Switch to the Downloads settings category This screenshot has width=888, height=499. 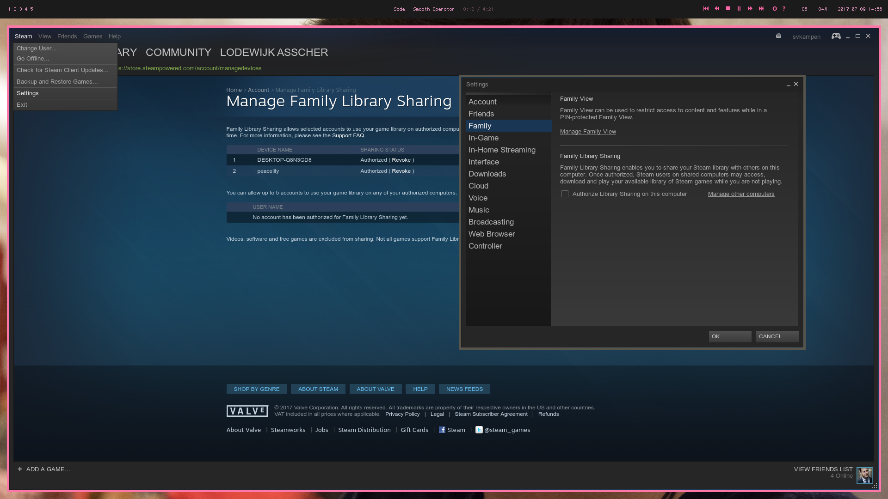[487, 174]
